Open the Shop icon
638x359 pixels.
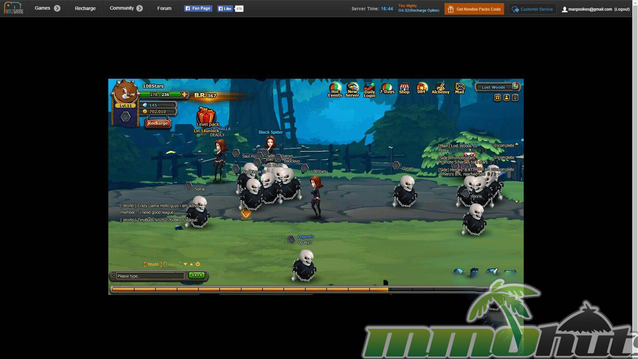click(x=404, y=89)
